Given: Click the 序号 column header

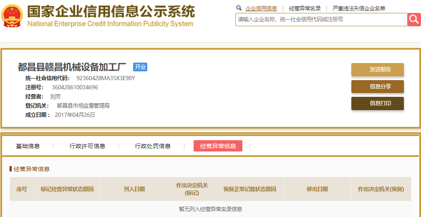Looking at the screenshot, I should (22, 189).
